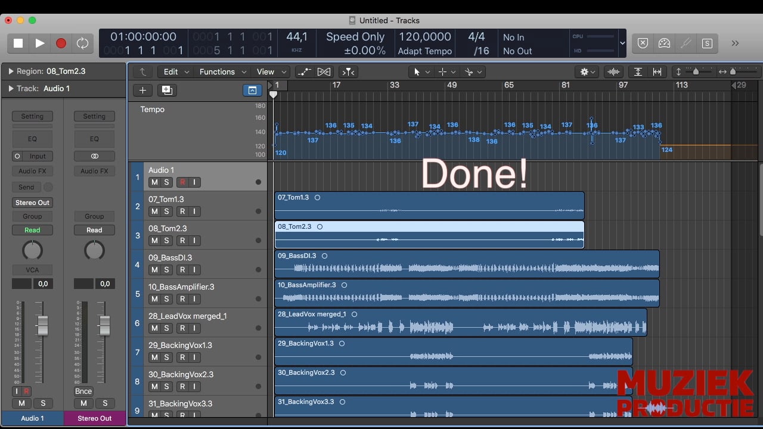The height and width of the screenshot is (429, 763).
Task: Start playback with the Play button
Action: click(x=39, y=43)
